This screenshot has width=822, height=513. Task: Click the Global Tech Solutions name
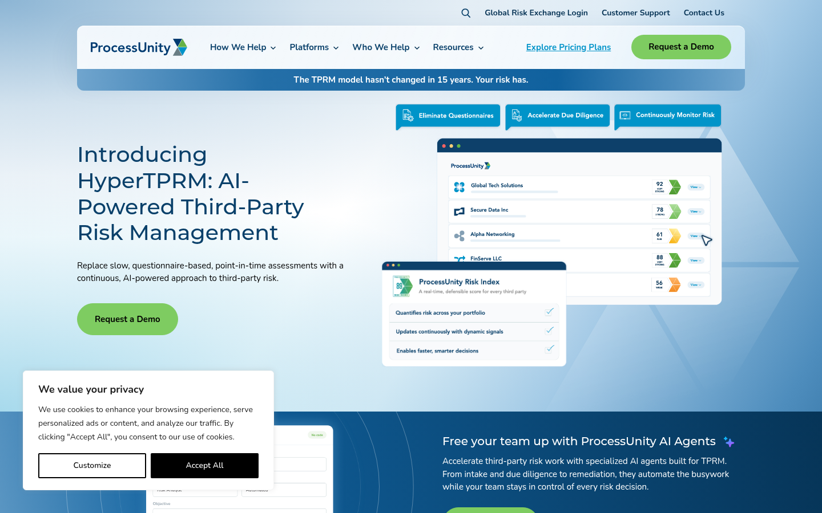[x=497, y=185]
